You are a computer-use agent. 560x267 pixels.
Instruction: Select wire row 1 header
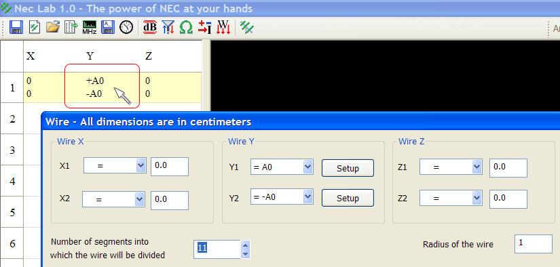(12, 87)
